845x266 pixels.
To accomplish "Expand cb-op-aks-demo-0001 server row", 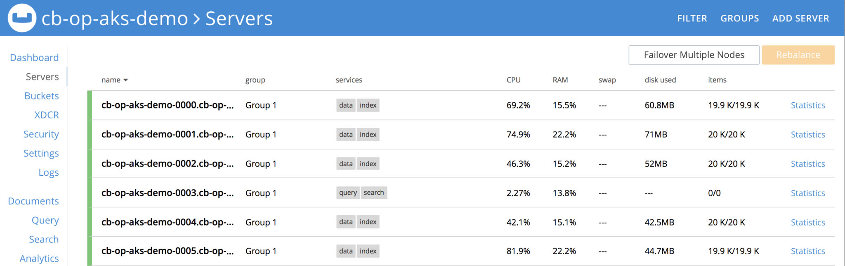I will 461,134.
